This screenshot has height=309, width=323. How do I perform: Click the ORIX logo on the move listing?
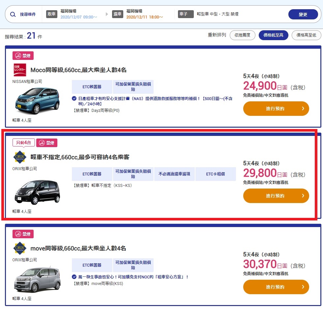click(19, 248)
